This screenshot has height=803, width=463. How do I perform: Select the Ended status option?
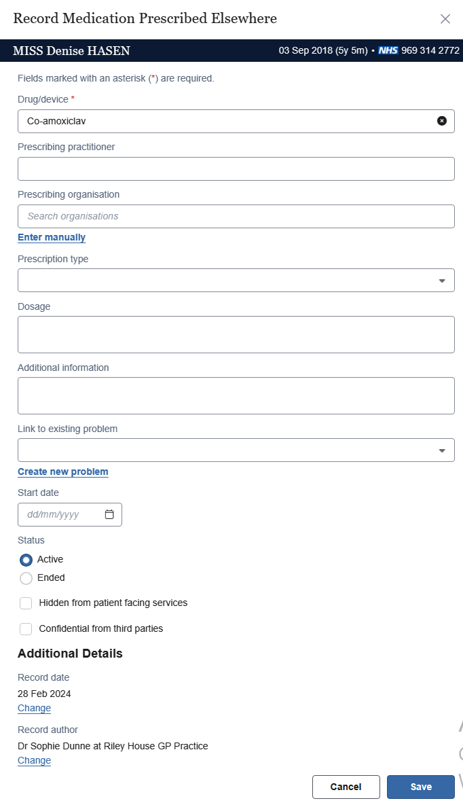click(x=26, y=578)
